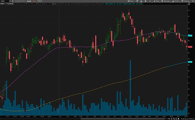Image resolution: width=195 pixels, height=120 pixels.
Task: Click the icon right of Share
Action: pos(137,1)
